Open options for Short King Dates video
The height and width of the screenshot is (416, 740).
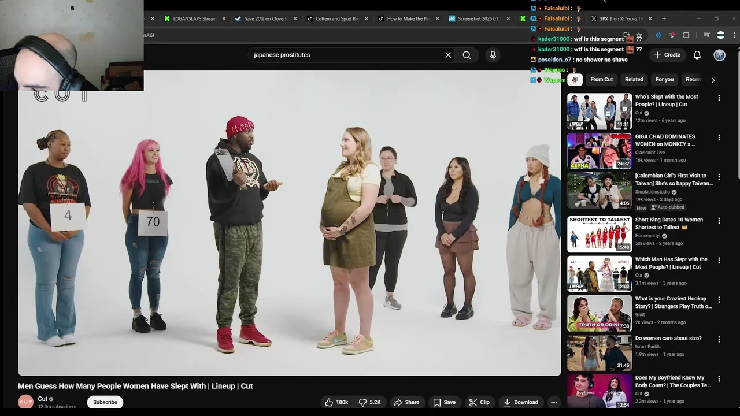[719, 221]
